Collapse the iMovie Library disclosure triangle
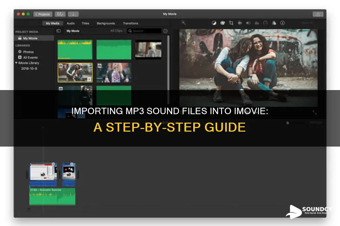 coord(16,63)
